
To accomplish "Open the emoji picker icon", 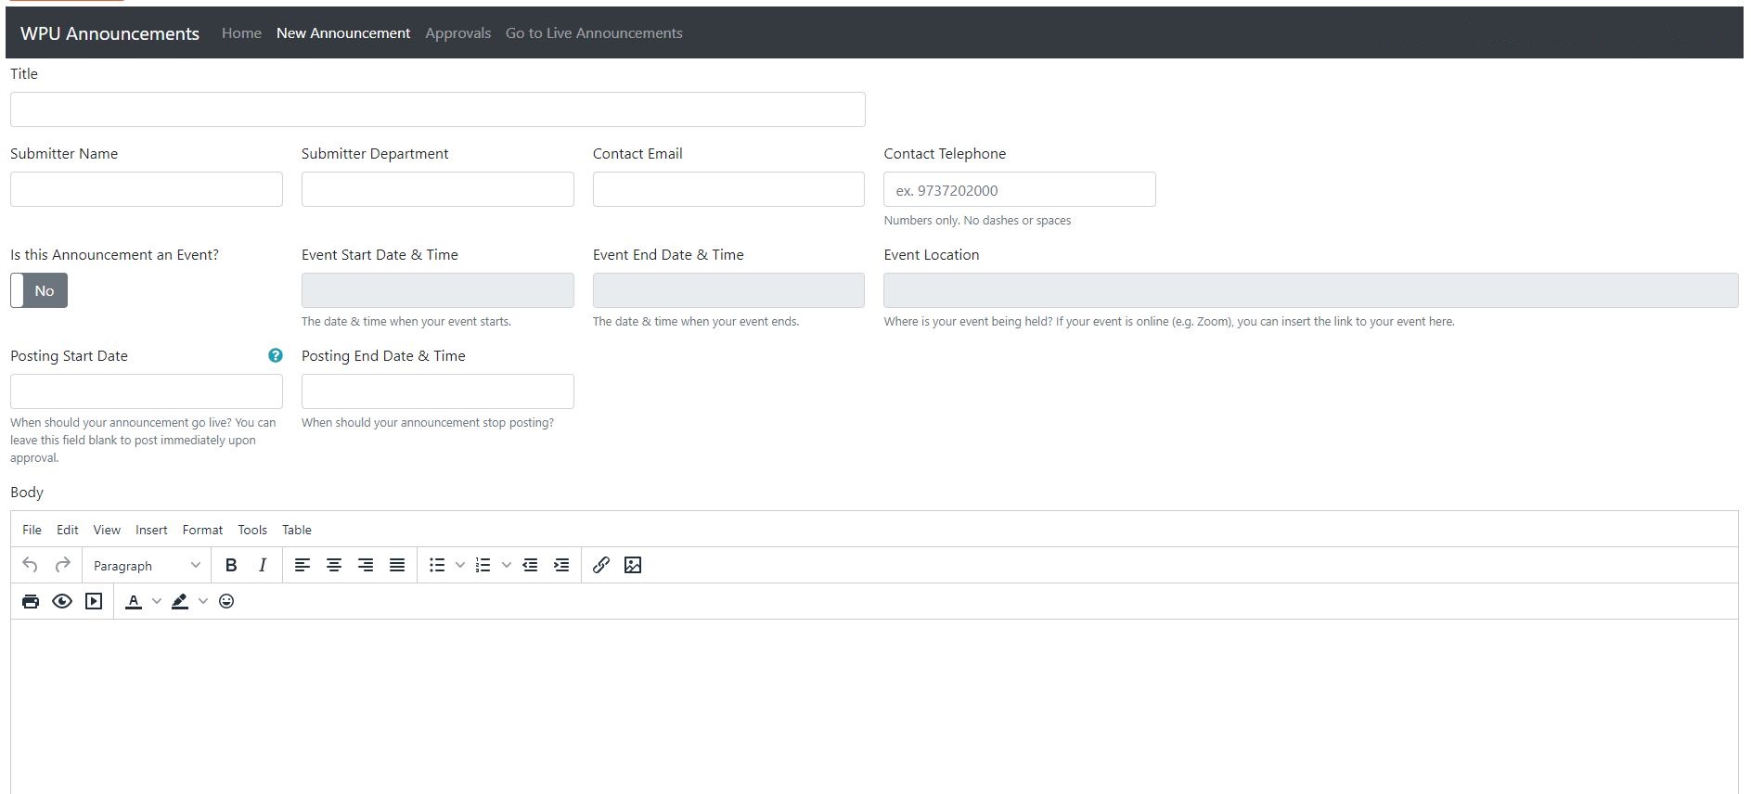I will coord(226,601).
